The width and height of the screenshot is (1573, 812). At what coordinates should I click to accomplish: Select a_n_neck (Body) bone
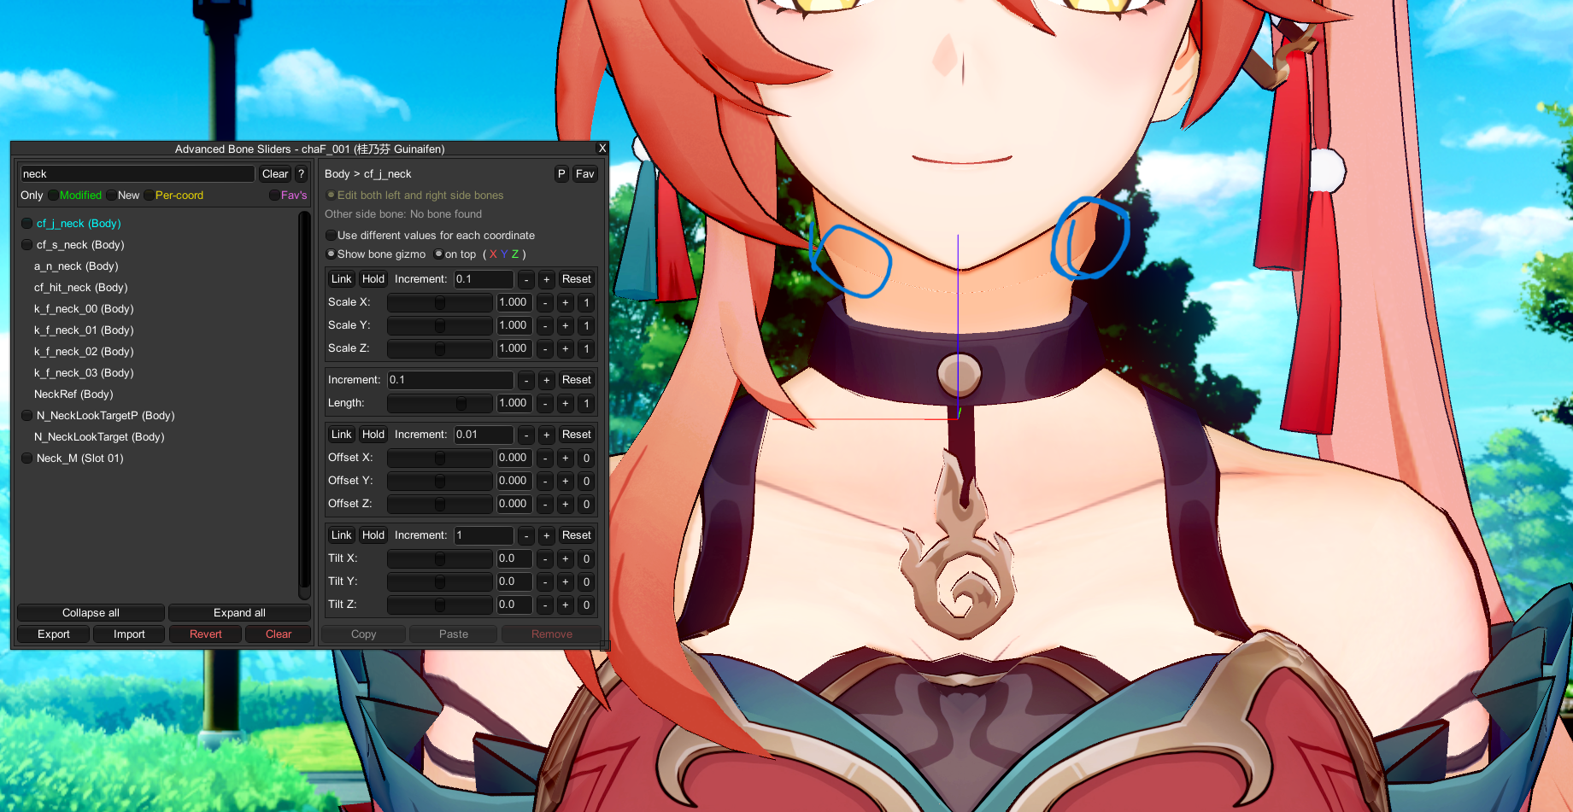[x=76, y=266]
